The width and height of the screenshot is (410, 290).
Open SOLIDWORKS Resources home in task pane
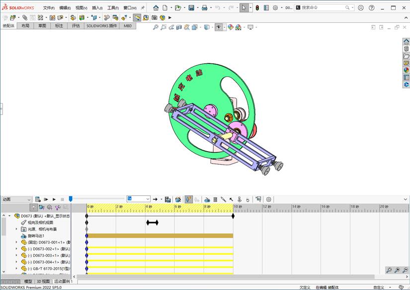coord(406,42)
